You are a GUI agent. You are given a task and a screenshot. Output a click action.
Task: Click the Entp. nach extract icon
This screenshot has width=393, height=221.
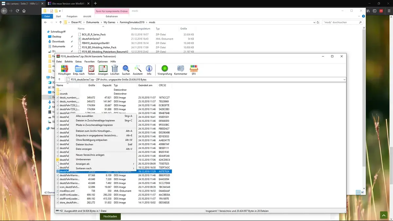(79, 69)
